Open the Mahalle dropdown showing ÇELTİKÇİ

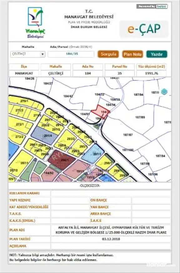28,54
